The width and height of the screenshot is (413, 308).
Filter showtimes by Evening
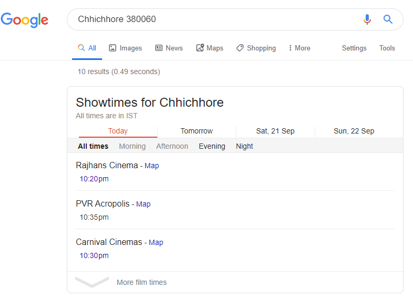[212, 146]
